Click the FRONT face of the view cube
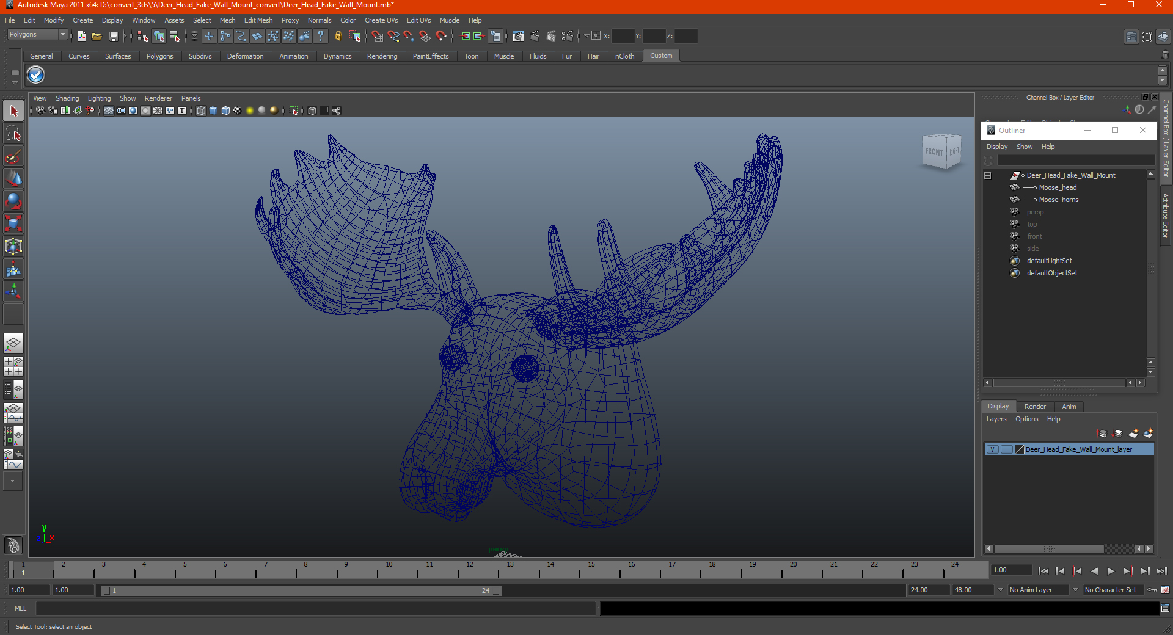Image resolution: width=1173 pixels, height=635 pixels. tap(934, 151)
